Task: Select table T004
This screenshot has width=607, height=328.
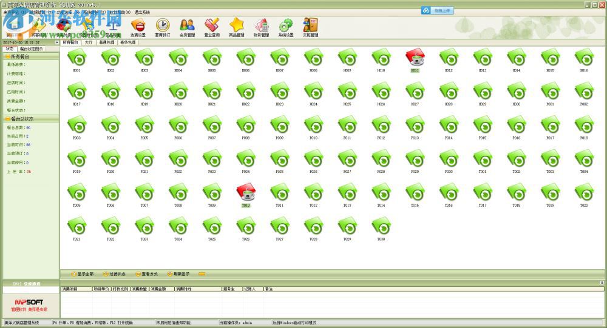Action: point(584,161)
